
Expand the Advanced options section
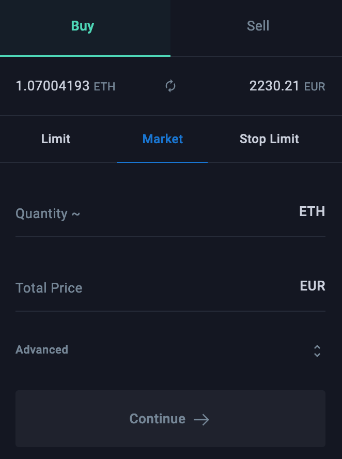[42, 350]
